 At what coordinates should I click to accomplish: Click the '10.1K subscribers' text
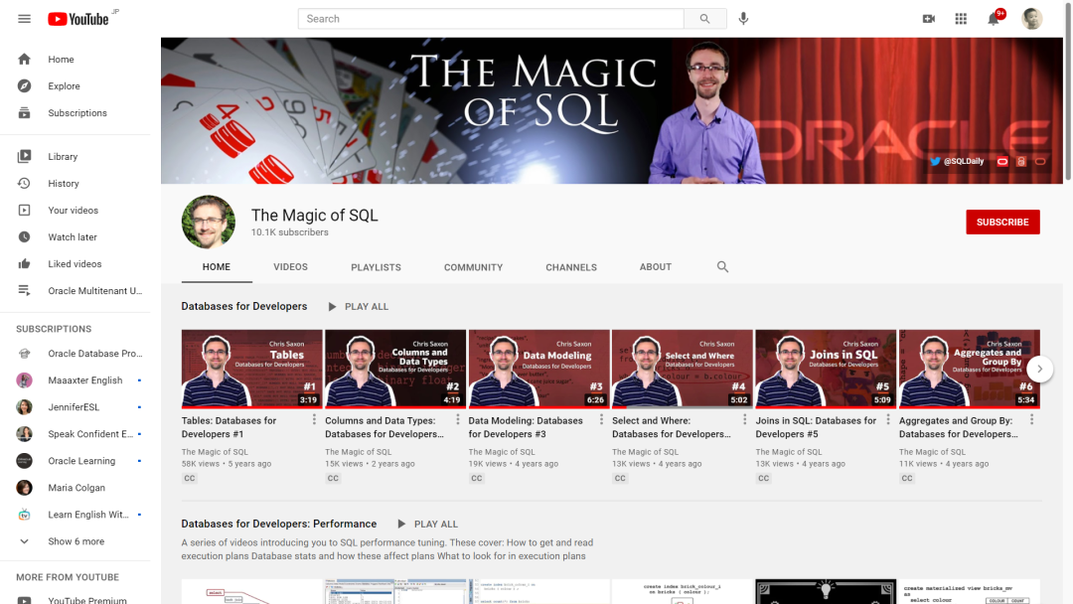[289, 232]
